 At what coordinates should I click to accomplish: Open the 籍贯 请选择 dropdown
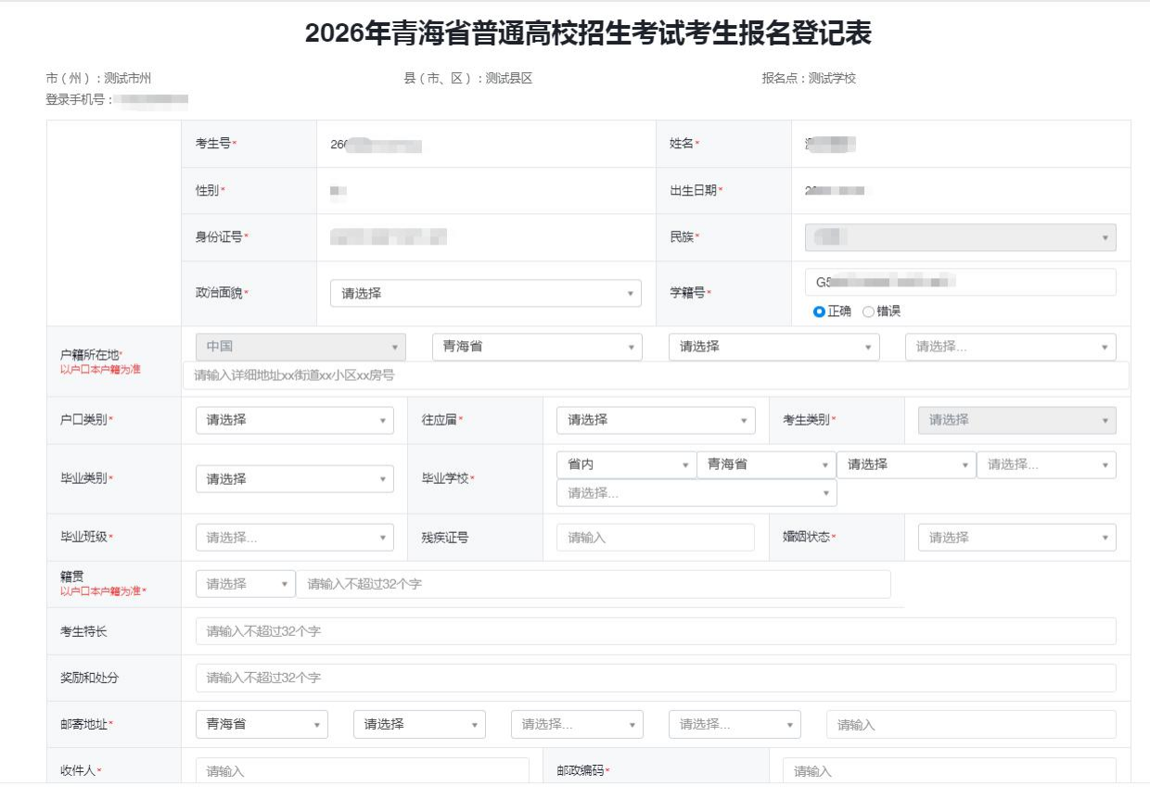click(x=246, y=584)
